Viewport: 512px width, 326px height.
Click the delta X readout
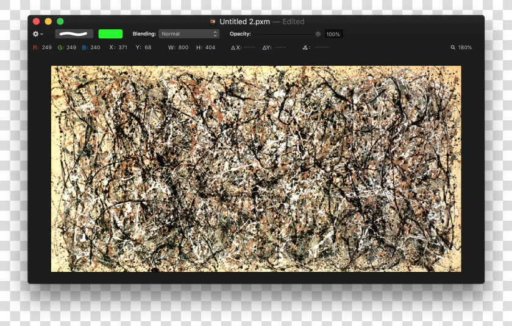243,47
